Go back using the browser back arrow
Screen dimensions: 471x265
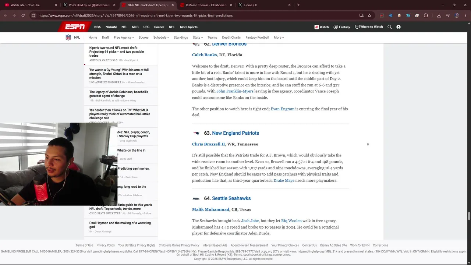pyautogui.click(x=5, y=15)
